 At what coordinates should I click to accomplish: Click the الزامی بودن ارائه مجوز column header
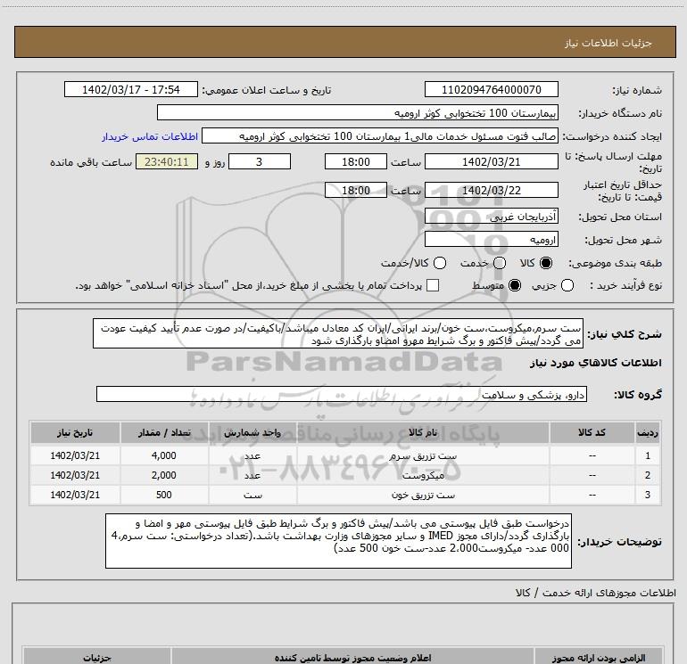coord(598,658)
